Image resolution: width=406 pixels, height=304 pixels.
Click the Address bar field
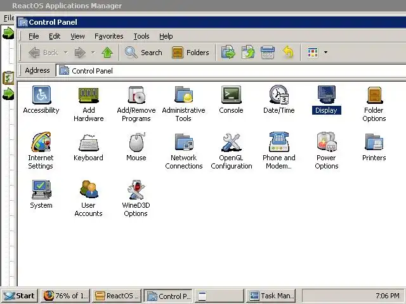[231, 70]
